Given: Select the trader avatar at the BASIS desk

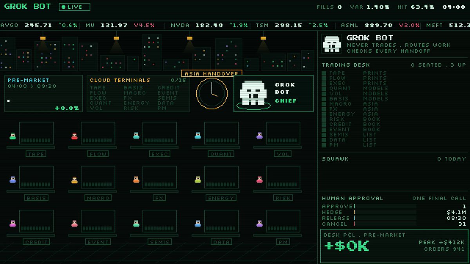Looking at the screenshot, I should tap(13, 180).
